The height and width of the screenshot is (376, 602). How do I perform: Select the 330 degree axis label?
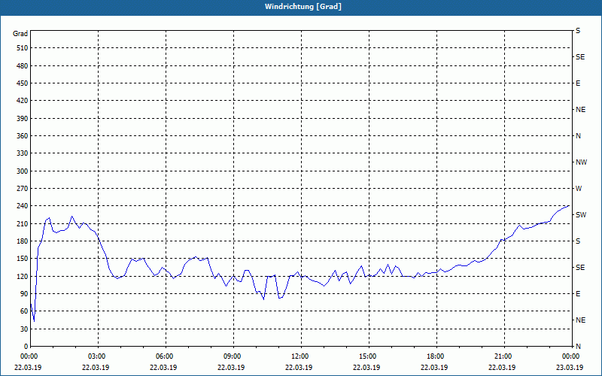coord(23,153)
